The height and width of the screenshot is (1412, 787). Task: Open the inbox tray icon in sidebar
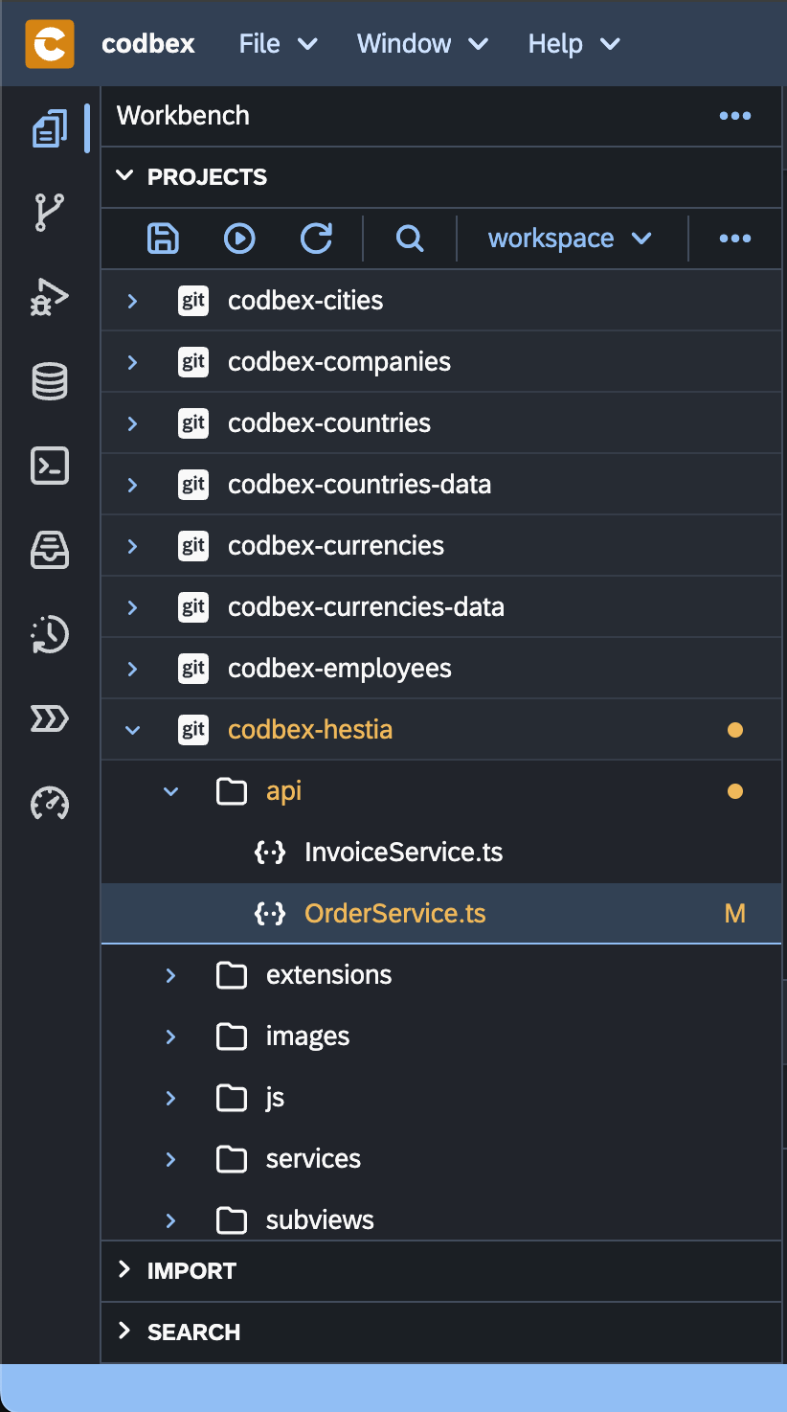(x=50, y=550)
